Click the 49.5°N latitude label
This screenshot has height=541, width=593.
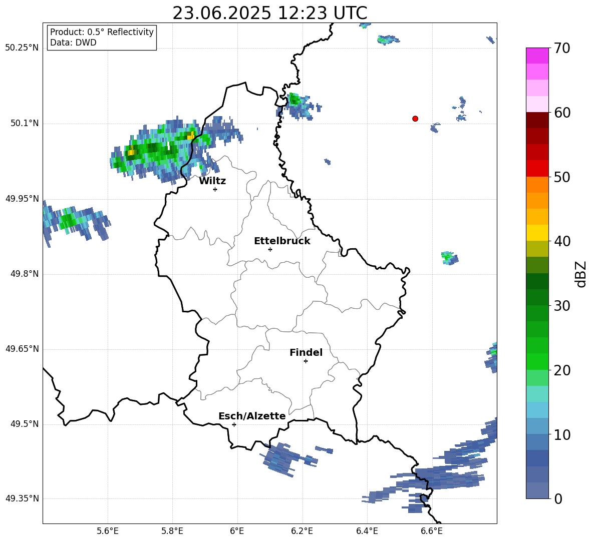(25, 424)
